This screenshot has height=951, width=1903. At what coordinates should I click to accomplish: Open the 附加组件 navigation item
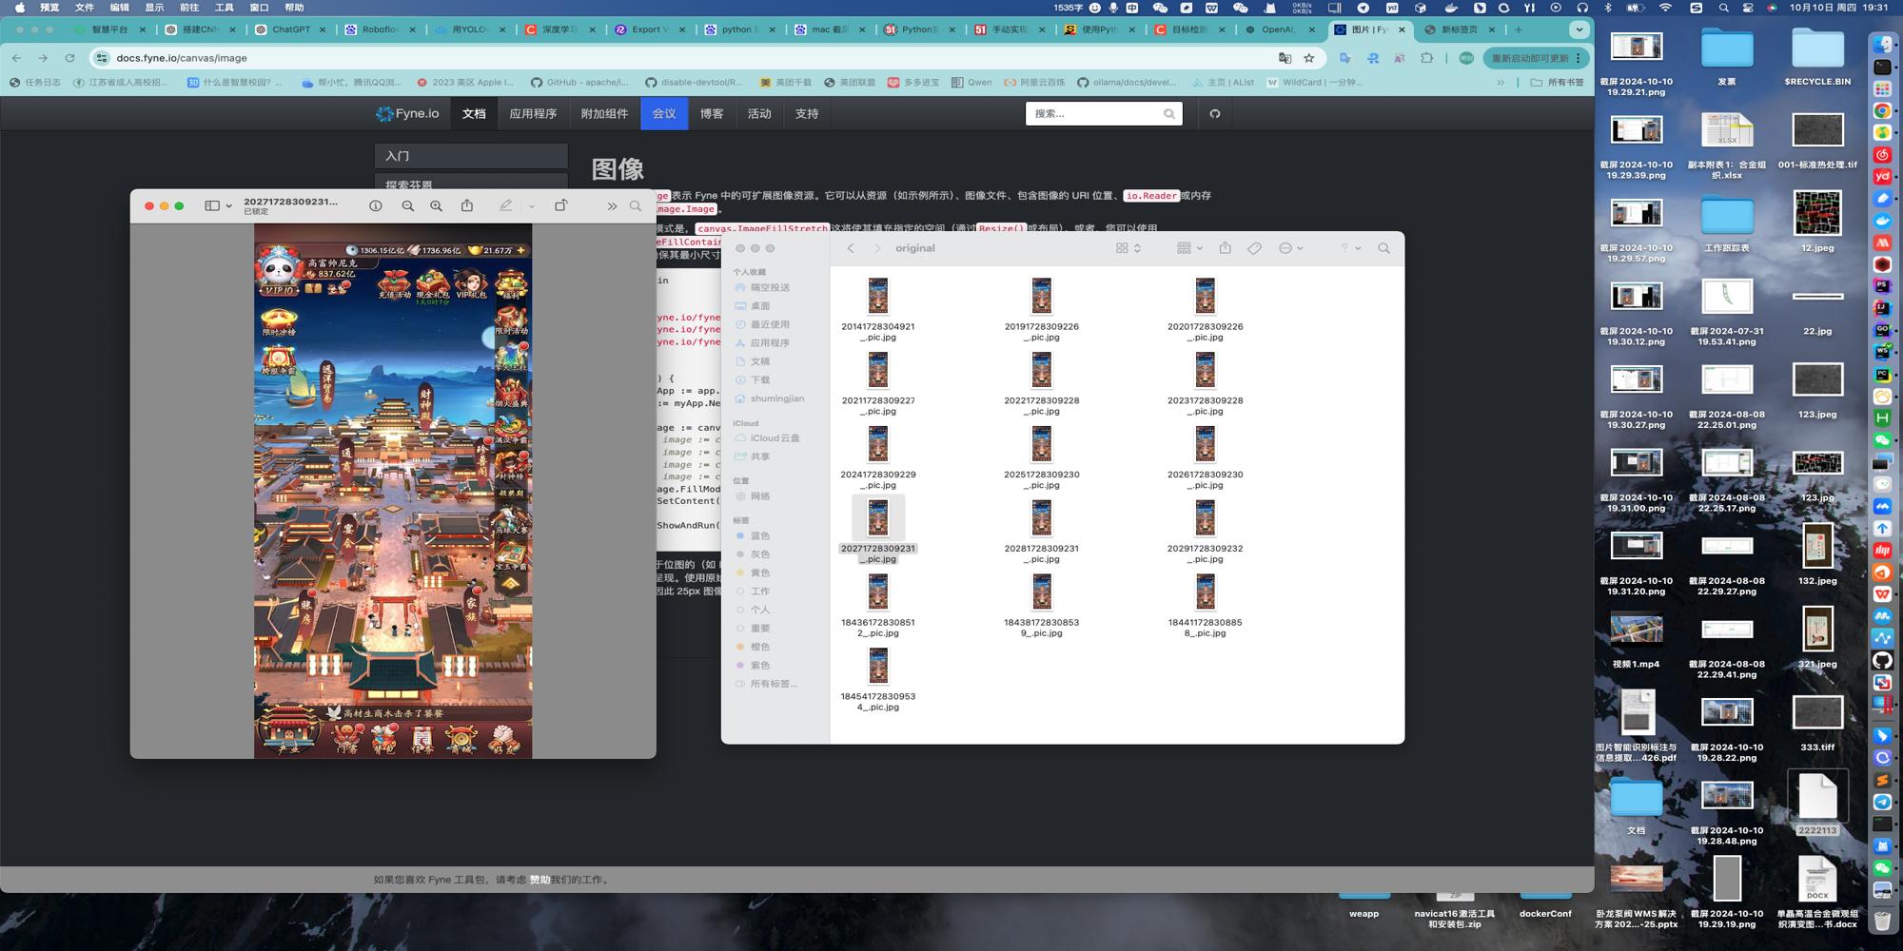(x=604, y=114)
